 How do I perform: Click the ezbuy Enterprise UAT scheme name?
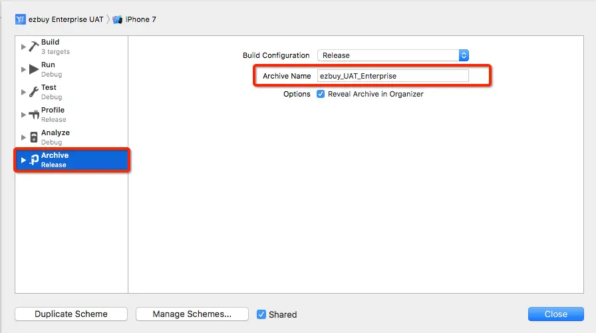click(66, 19)
